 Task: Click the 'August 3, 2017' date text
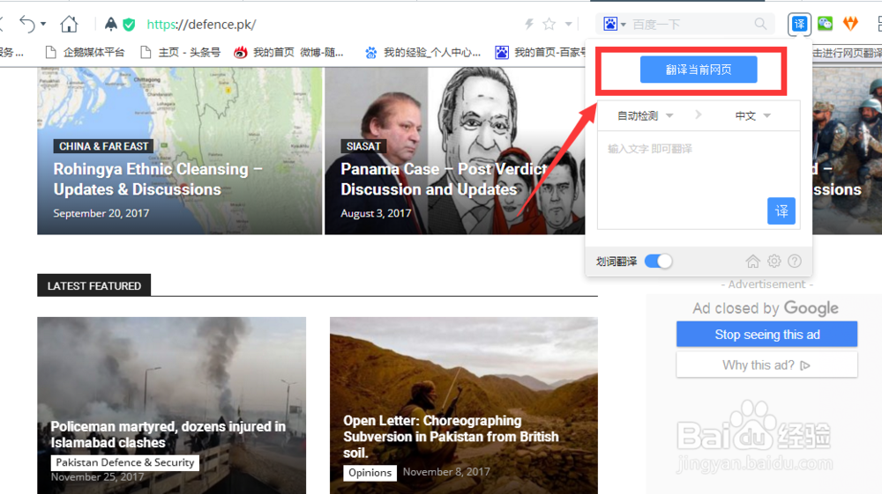click(376, 213)
